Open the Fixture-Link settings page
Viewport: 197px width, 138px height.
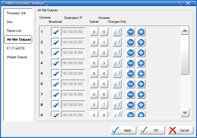(x=15, y=31)
